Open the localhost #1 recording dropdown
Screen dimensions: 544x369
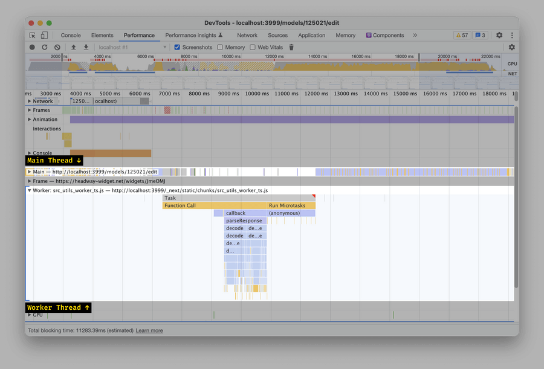click(132, 47)
